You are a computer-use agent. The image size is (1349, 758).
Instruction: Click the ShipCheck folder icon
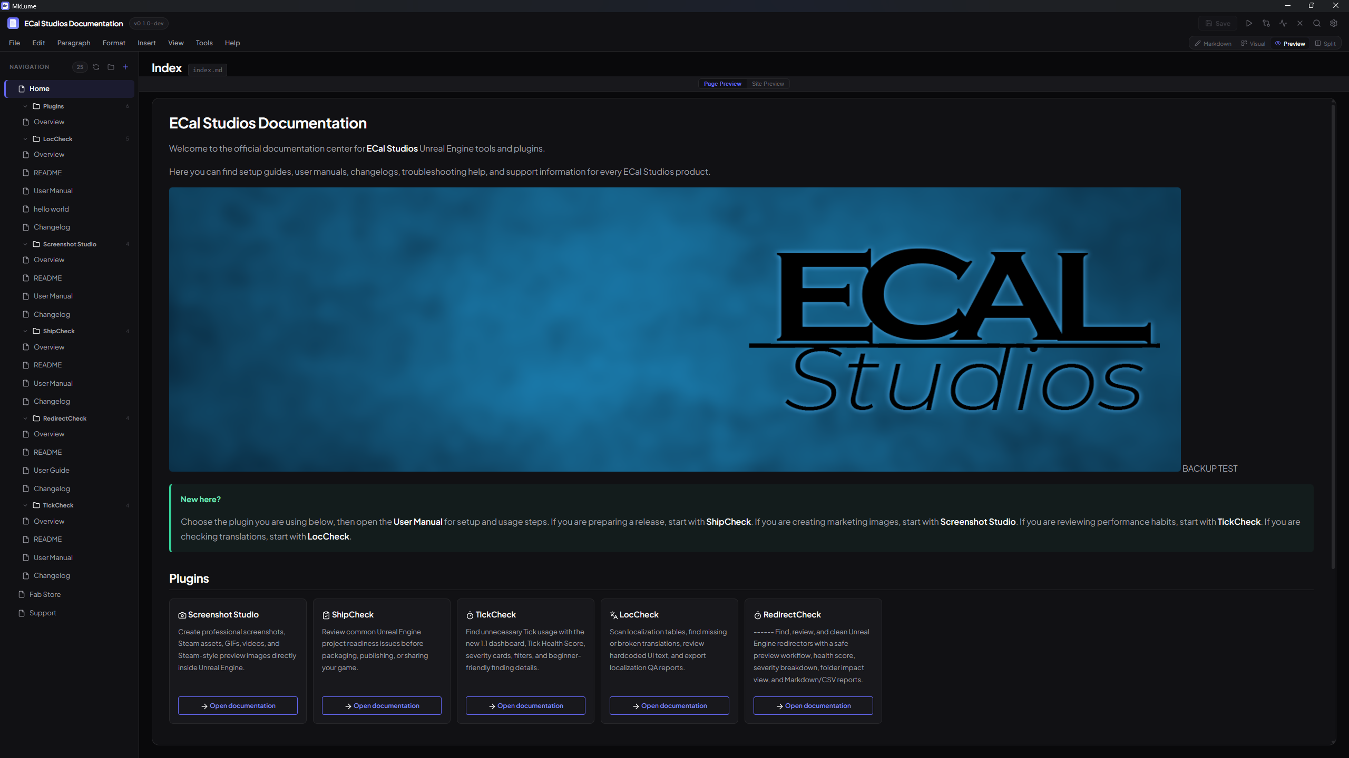click(x=36, y=331)
